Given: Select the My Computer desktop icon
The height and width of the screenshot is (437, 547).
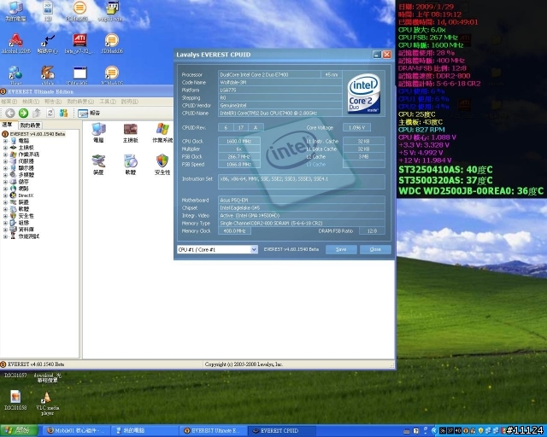Looking at the screenshot, I should point(15,11).
